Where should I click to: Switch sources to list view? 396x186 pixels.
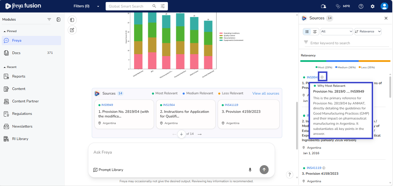pos(307,32)
